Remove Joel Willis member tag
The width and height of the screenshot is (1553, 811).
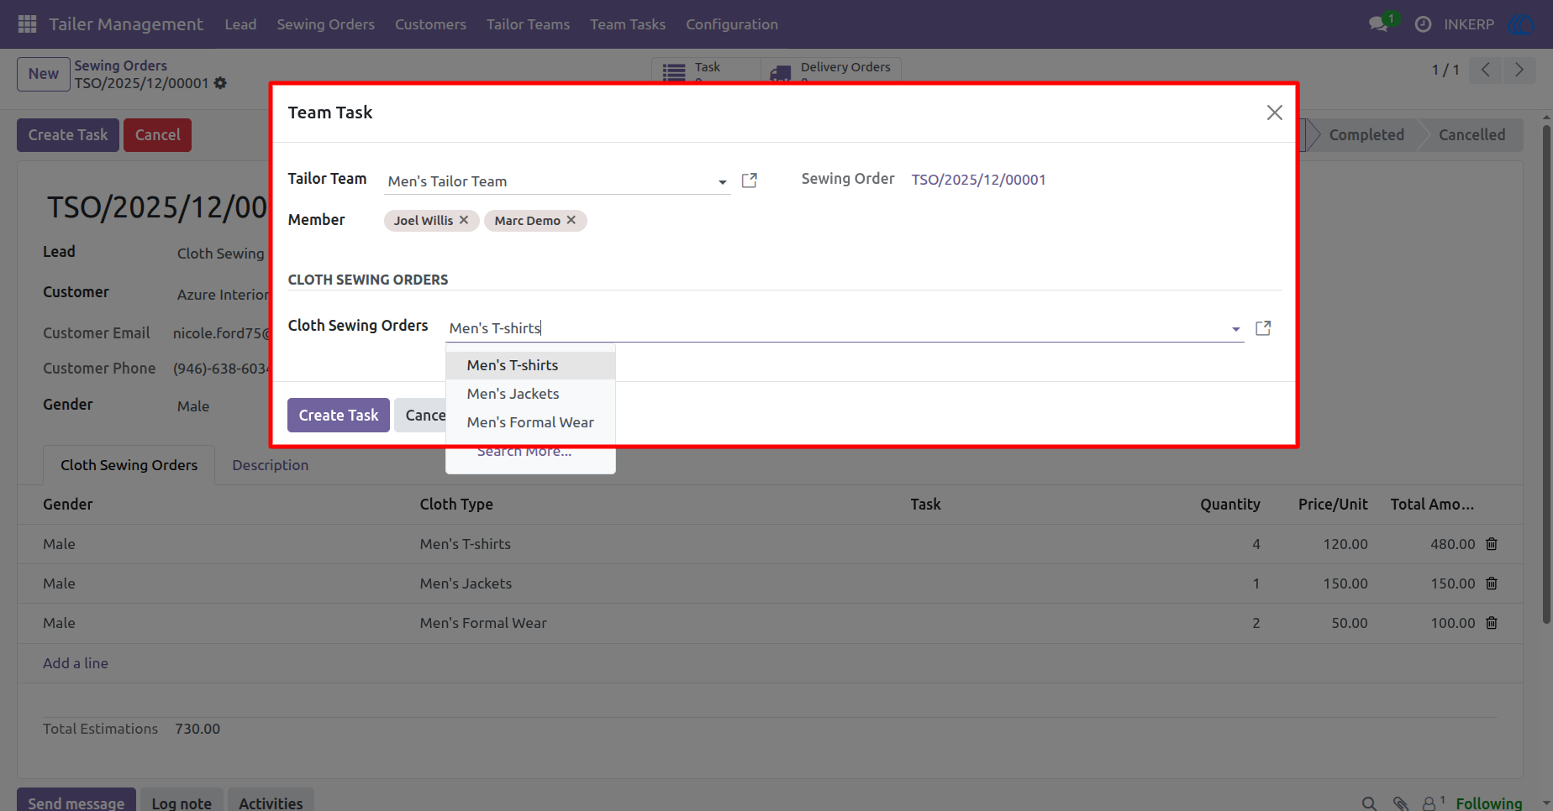coord(464,220)
